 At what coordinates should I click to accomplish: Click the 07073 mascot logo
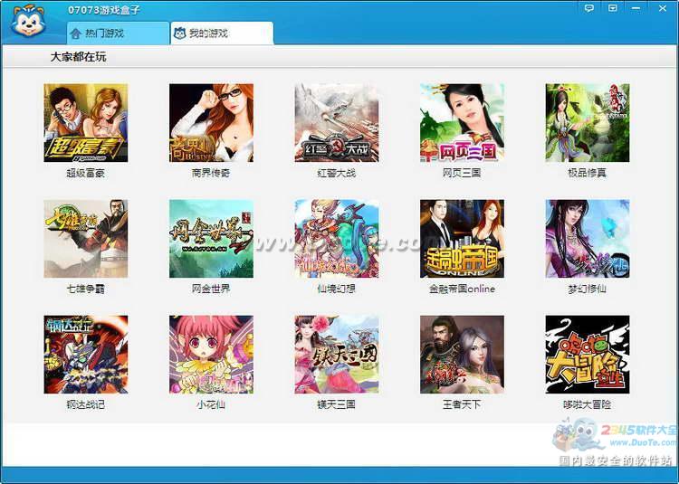[29, 20]
